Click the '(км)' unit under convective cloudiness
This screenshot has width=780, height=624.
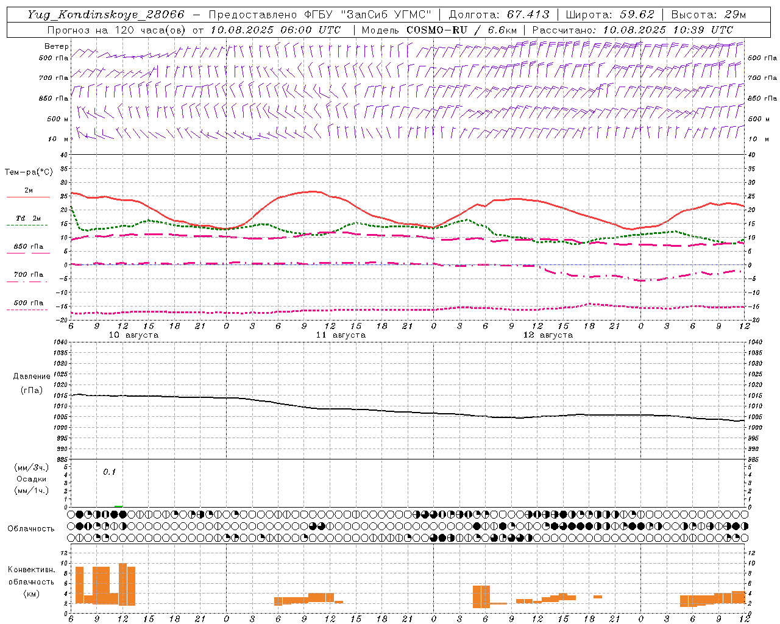pyautogui.click(x=32, y=594)
